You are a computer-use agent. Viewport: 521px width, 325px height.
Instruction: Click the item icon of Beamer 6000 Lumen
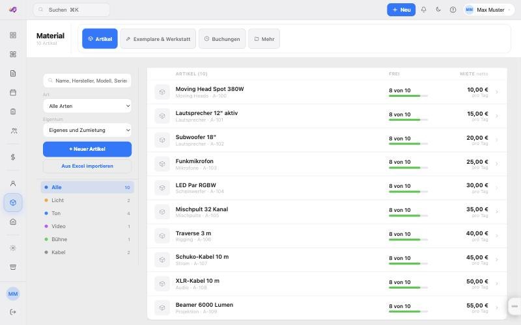162,307
